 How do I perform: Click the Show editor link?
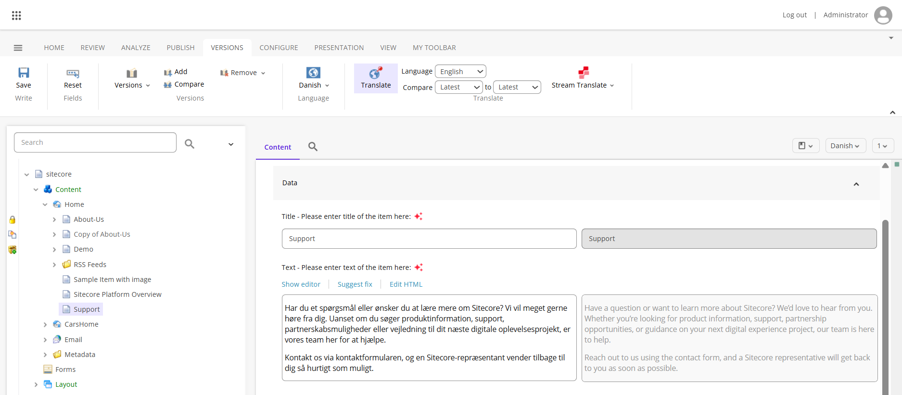[301, 284]
